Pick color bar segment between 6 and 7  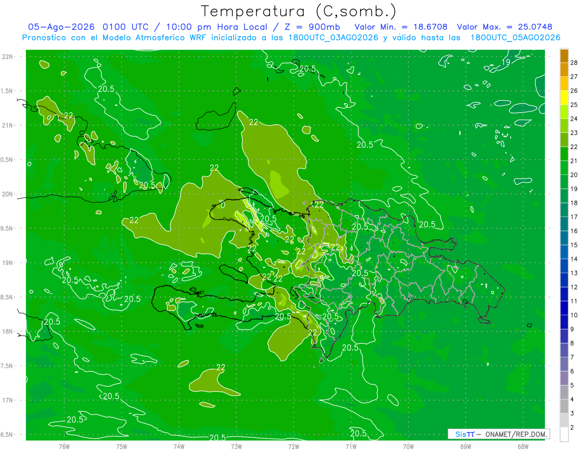tap(564, 365)
